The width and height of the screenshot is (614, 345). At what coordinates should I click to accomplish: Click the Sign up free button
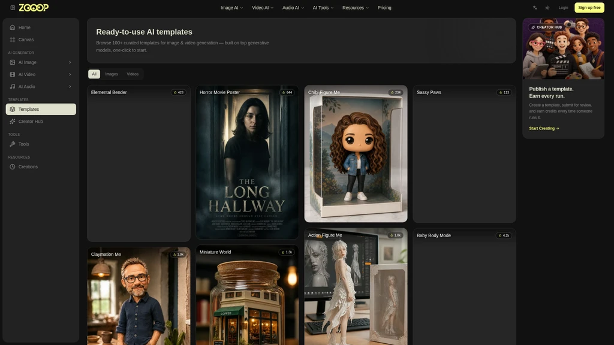(589, 8)
